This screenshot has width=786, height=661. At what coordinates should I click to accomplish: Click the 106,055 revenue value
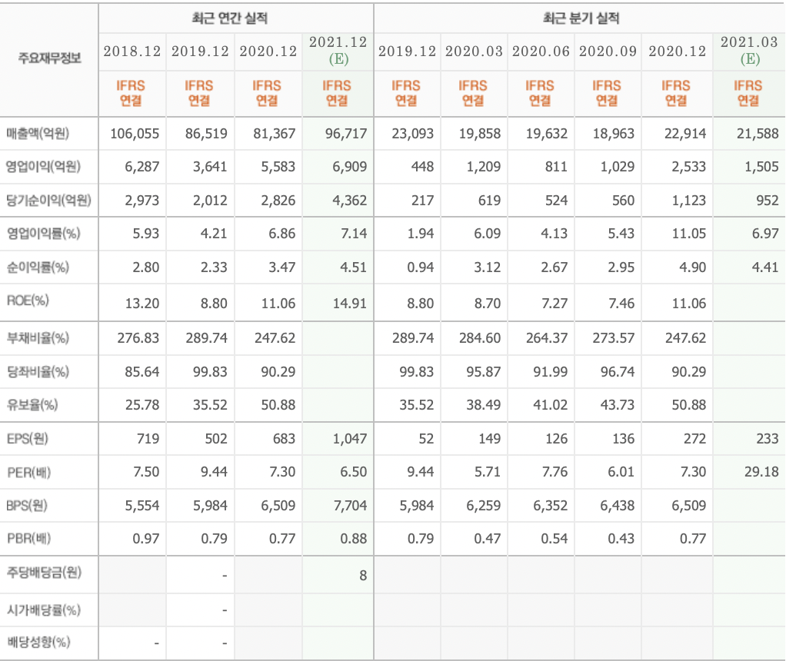pos(135,134)
